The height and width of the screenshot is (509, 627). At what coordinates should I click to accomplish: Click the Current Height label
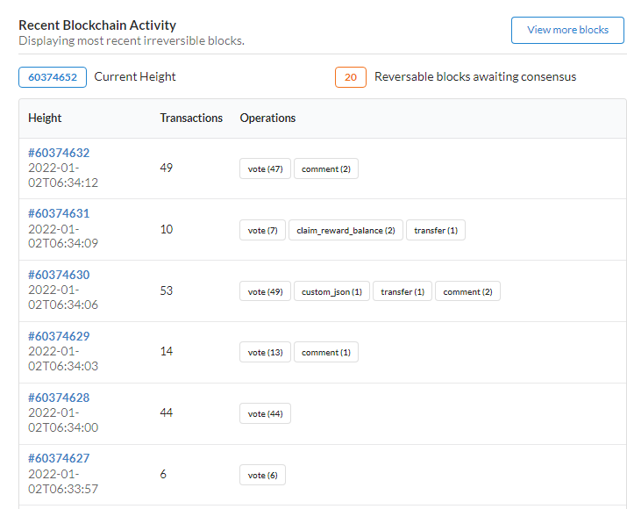(135, 77)
